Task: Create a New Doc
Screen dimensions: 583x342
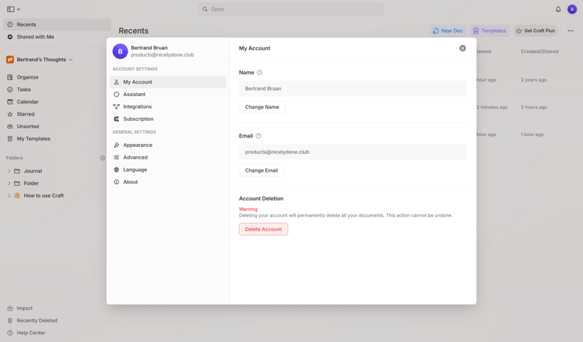Action: pos(448,31)
